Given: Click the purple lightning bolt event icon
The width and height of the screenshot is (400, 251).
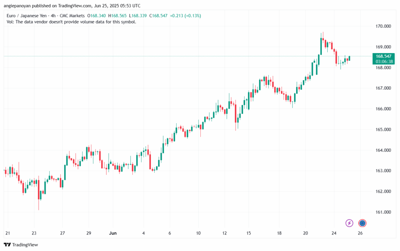Looking at the screenshot, I should pyautogui.click(x=350, y=223).
